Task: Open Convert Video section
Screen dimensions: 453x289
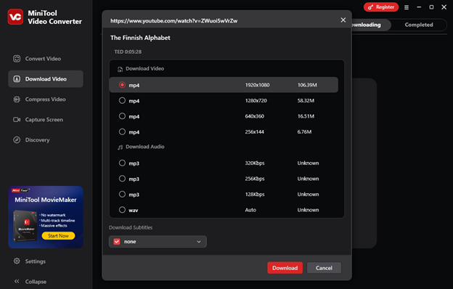Action: pos(46,59)
